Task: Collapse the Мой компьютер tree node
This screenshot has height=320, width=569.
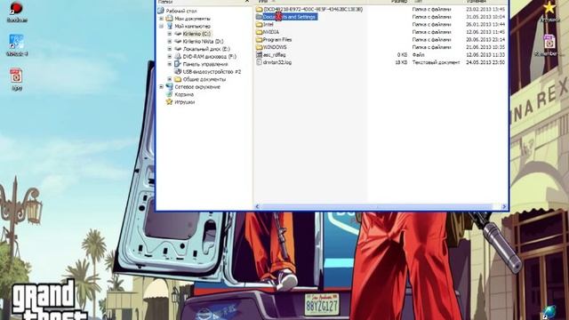Action: point(162,26)
